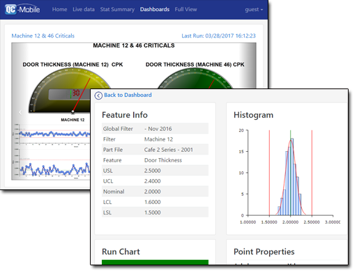Click the Back to Dashboard link
The height and width of the screenshot is (273, 357).
point(128,95)
